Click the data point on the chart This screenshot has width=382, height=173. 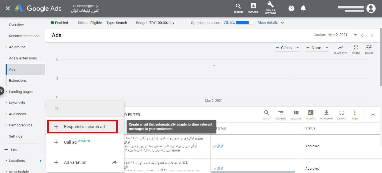[x=214, y=66]
